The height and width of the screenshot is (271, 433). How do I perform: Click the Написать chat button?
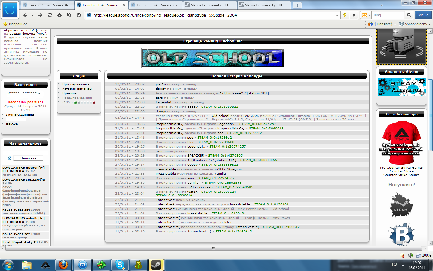click(x=28, y=158)
